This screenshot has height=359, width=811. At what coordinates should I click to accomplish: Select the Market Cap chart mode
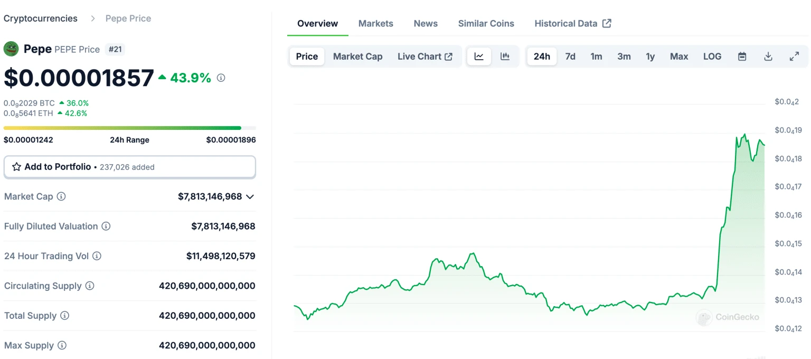357,56
